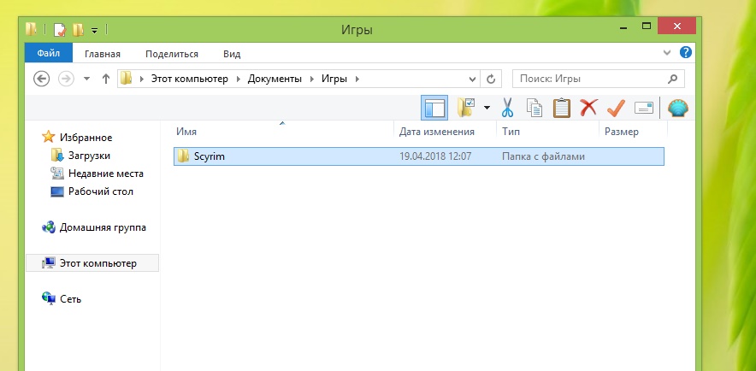
Task: Click the search magnifier icon
Action: pyautogui.click(x=672, y=79)
